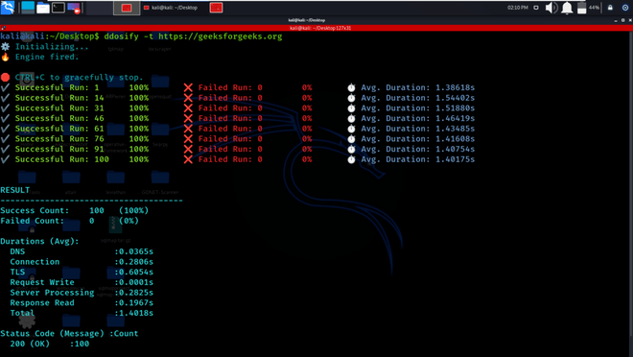The width and height of the screenshot is (633, 357).
Task: Open the session logout power icon
Action: 625,8
